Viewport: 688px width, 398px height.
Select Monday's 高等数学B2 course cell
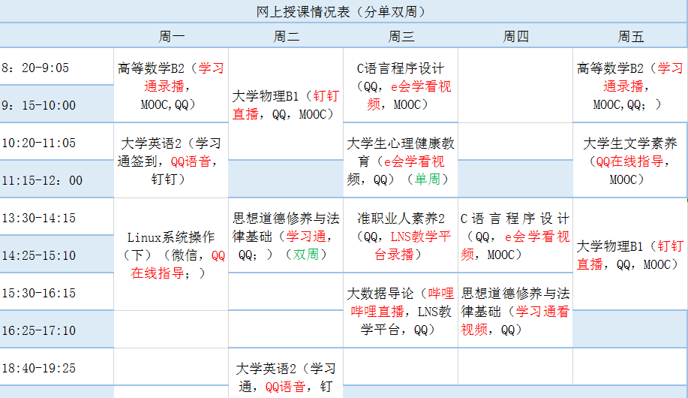coord(172,86)
